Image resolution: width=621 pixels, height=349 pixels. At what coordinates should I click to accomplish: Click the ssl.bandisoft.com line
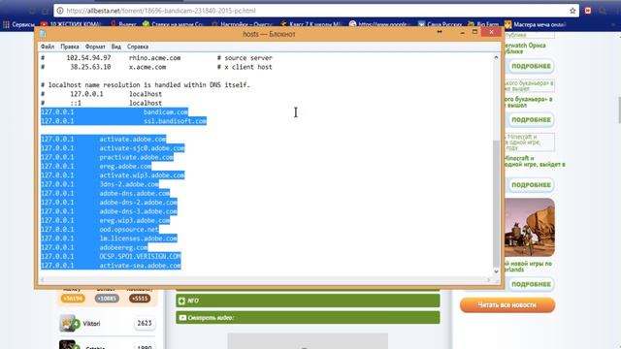coord(123,121)
